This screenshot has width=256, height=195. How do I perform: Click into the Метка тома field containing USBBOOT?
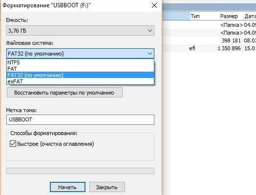80,119
